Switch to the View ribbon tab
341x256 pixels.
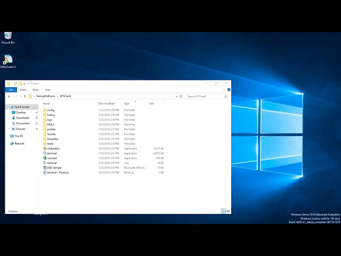click(47, 90)
